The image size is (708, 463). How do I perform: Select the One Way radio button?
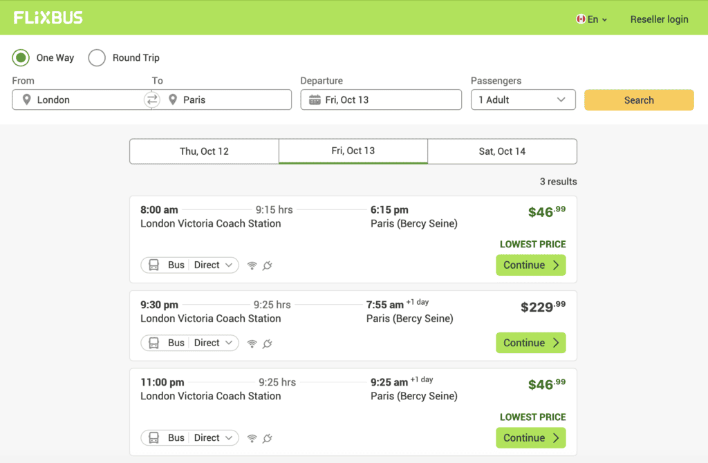[x=20, y=58]
